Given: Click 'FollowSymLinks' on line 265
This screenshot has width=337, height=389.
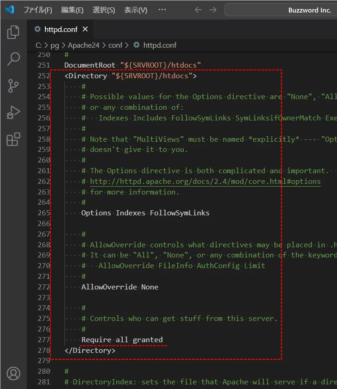Looking at the screenshot, I should click(x=180, y=213).
